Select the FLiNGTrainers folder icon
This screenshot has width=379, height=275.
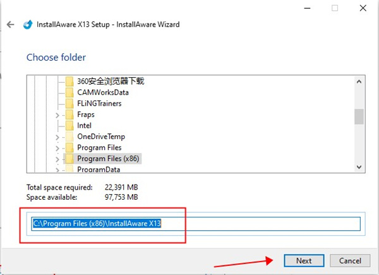[69, 104]
